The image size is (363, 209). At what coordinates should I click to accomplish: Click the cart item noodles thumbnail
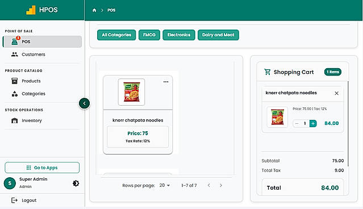(277, 117)
